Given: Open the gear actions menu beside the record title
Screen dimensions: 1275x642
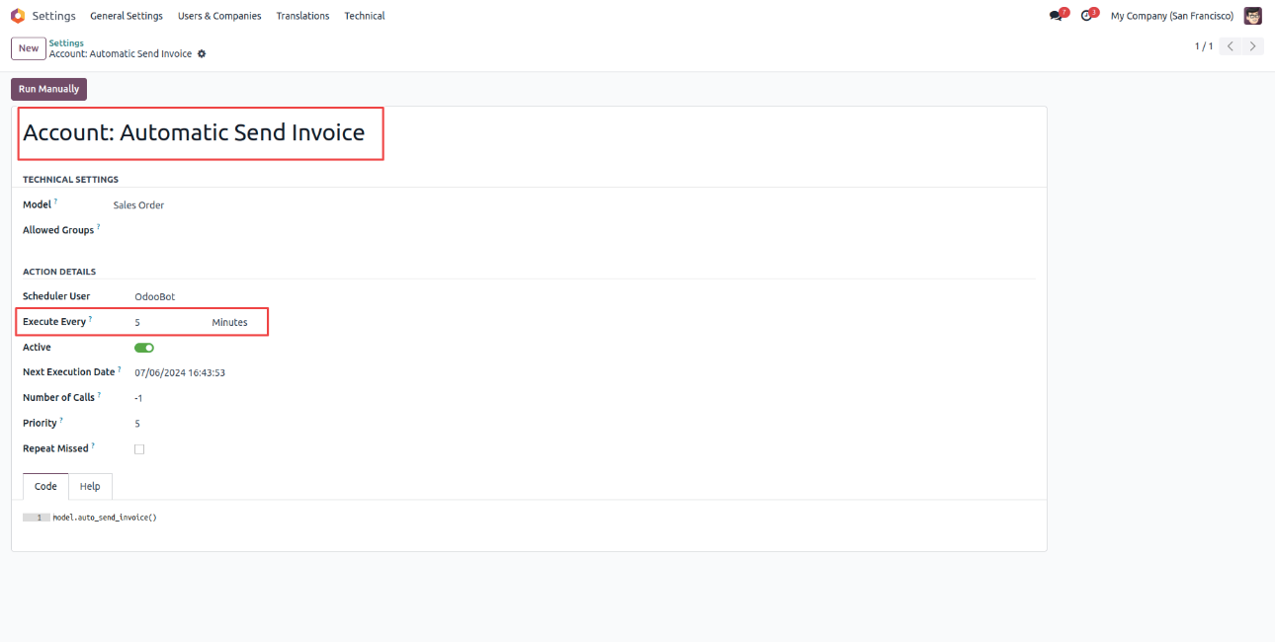Looking at the screenshot, I should pos(202,54).
